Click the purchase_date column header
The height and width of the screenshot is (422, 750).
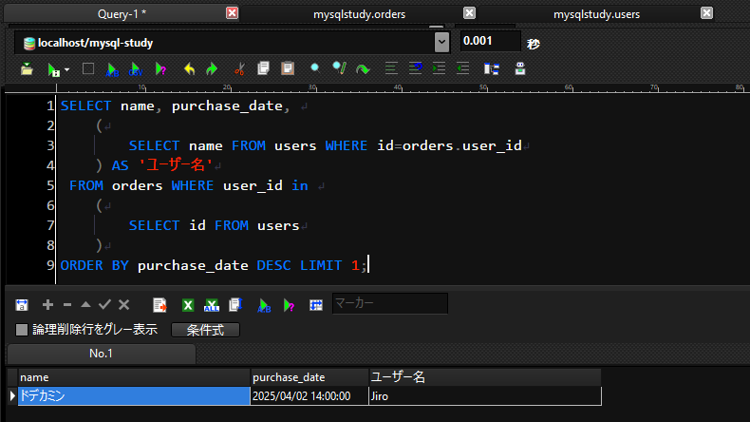309,377
